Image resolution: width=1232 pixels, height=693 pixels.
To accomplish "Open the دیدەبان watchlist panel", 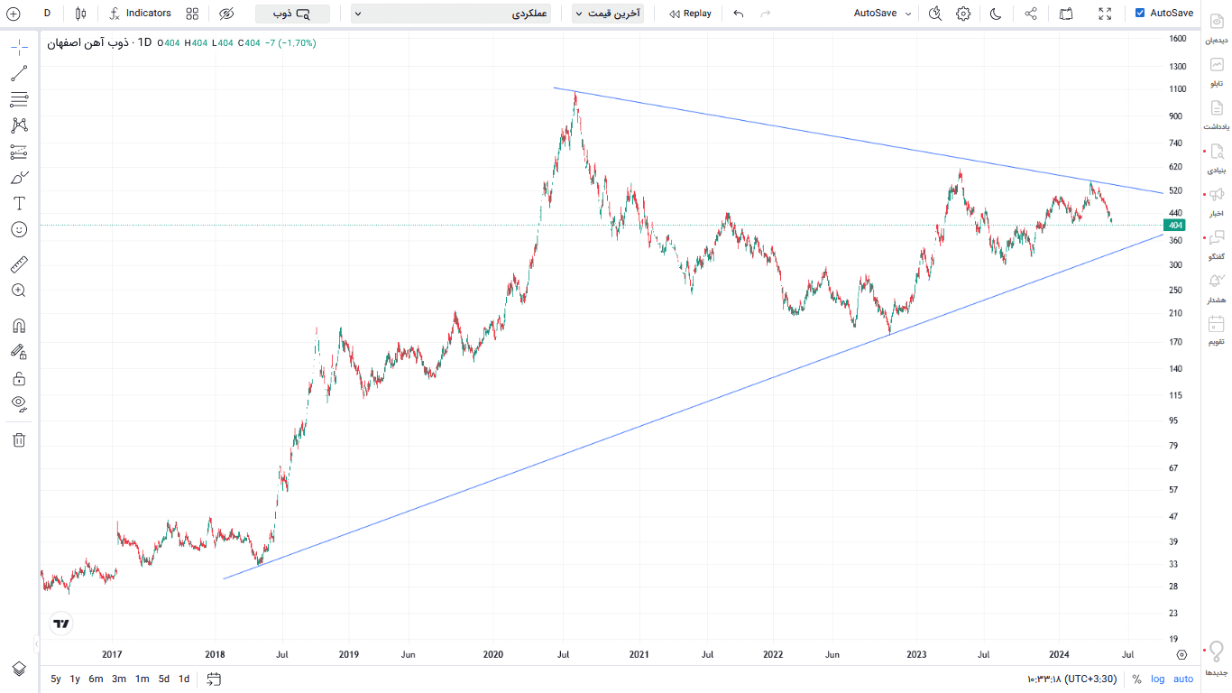I will (x=1217, y=28).
